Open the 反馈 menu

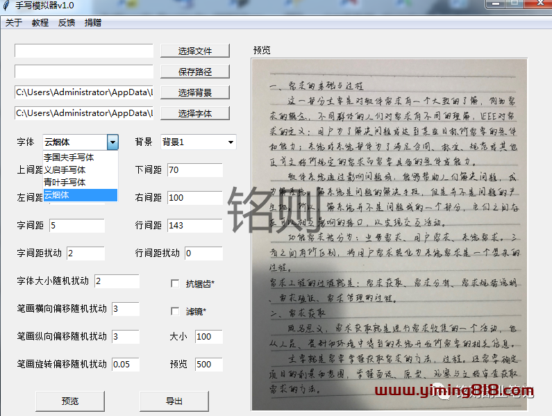67,22
